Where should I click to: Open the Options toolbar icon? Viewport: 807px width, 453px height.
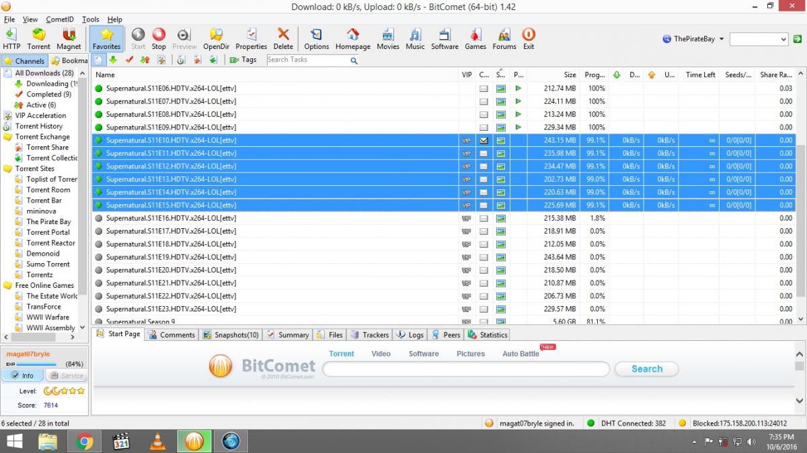[x=316, y=39]
